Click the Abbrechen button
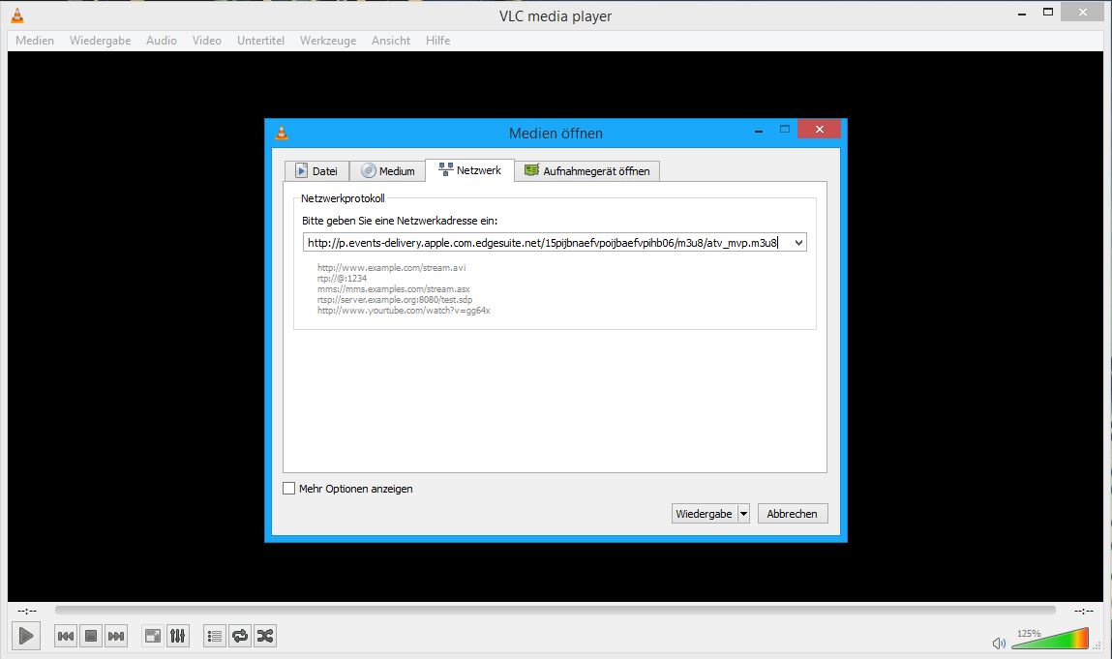The height and width of the screenshot is (659, 1112). point(793,514)
